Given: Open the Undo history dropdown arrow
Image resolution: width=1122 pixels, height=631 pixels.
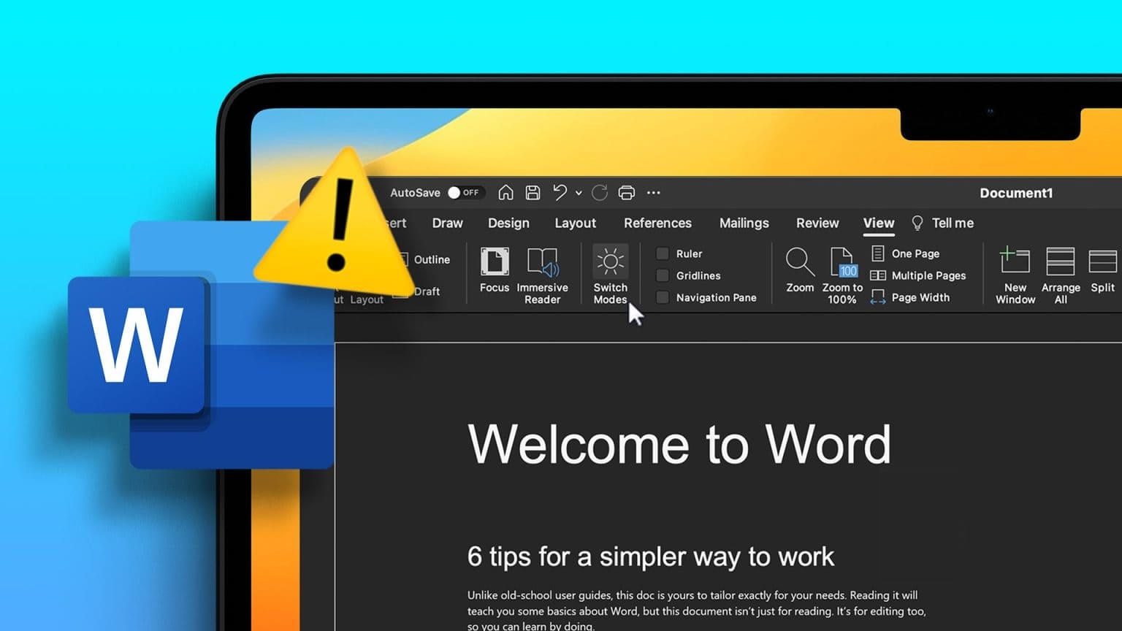Looking at the screenshot, I should point(579,193).
